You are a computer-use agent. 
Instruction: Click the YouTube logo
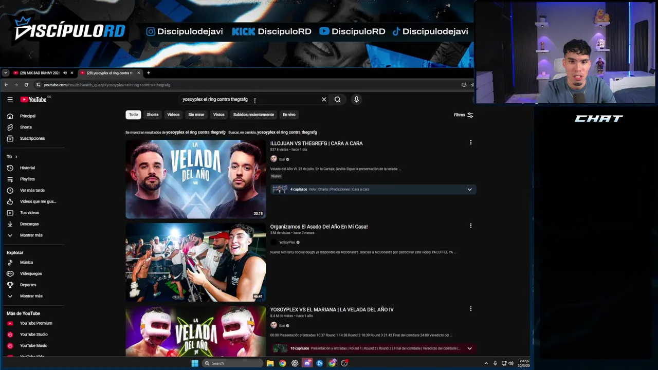point(33,100)
